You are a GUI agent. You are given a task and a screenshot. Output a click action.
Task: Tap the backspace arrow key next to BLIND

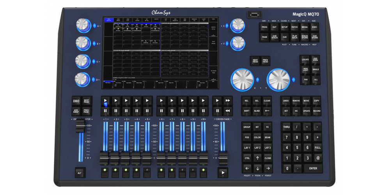point(267,111)
